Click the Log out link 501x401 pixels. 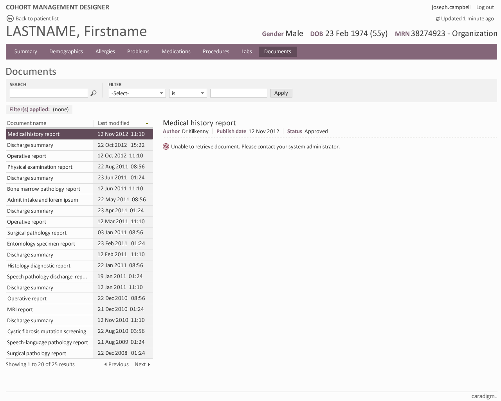click(x=485, y=7)
